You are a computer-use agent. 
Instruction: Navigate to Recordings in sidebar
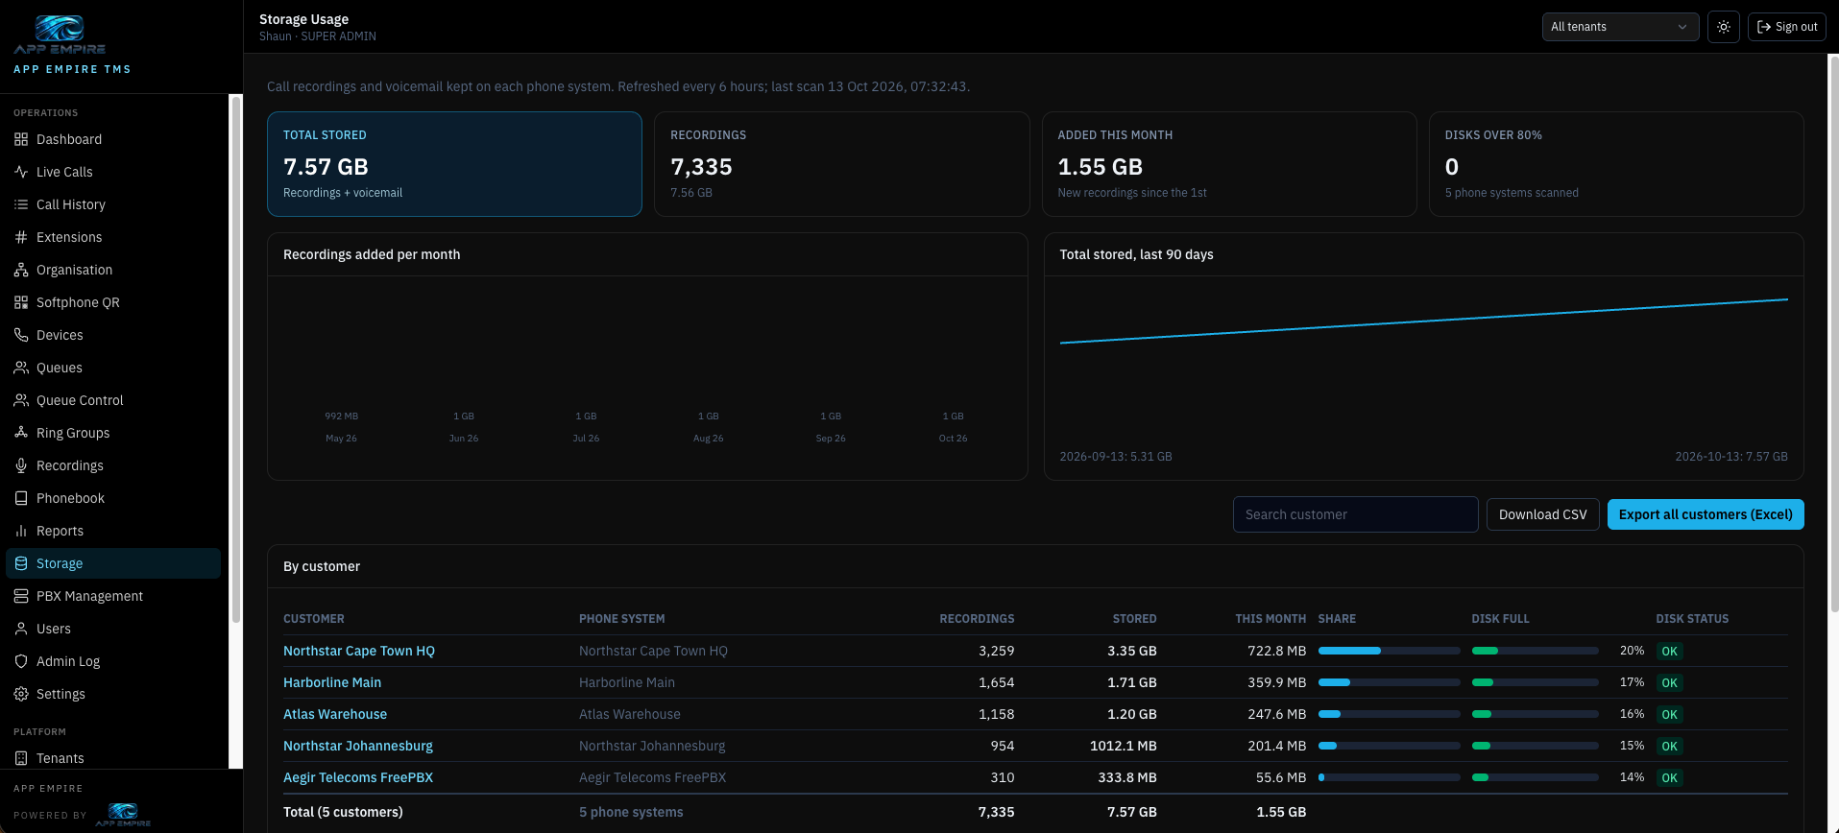tap(113, 465)
